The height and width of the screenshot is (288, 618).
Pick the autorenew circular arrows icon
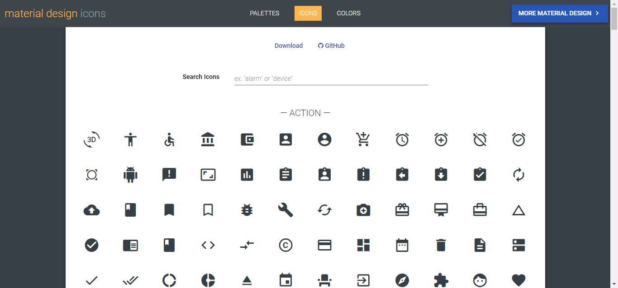(x=518, y=175)
